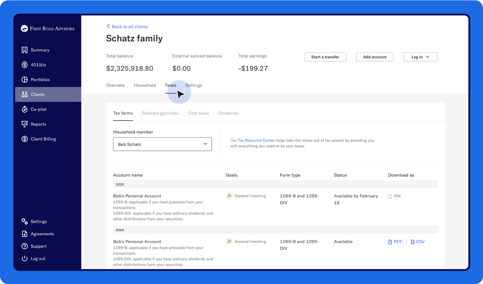This screenshot has width=483, height=284.
Task: Open Client Billing sidebar item
Action: coord(43,139)
